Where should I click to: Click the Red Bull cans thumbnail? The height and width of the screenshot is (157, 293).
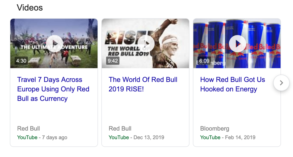point(237,44)
